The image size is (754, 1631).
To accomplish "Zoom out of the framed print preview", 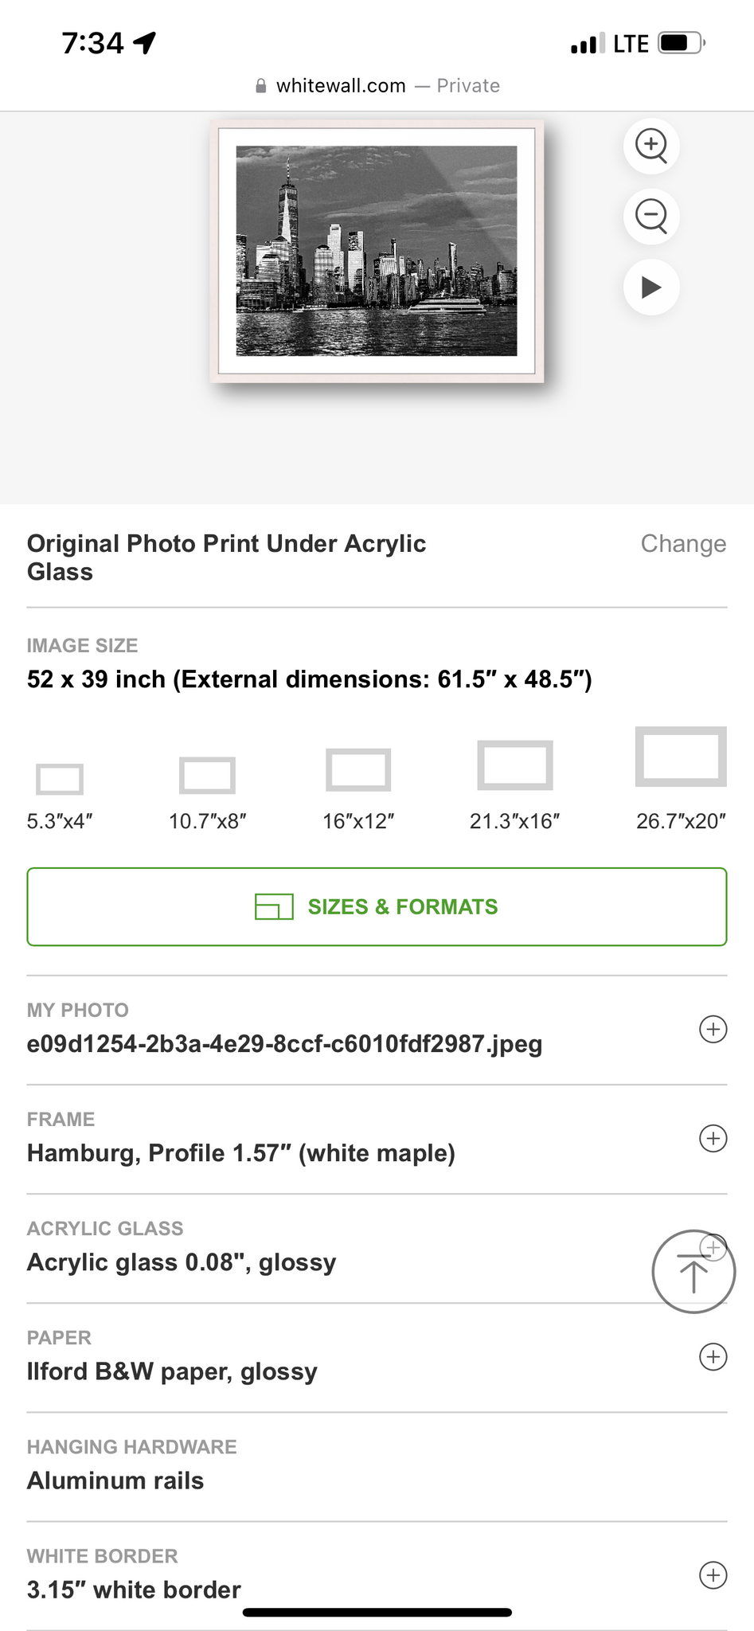I will tap(651, 216).
